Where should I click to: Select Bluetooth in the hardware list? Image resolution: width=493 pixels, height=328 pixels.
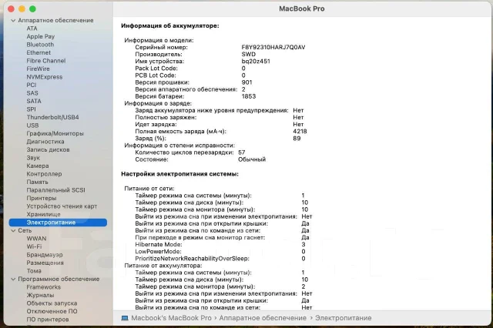[x=40, y=45]
